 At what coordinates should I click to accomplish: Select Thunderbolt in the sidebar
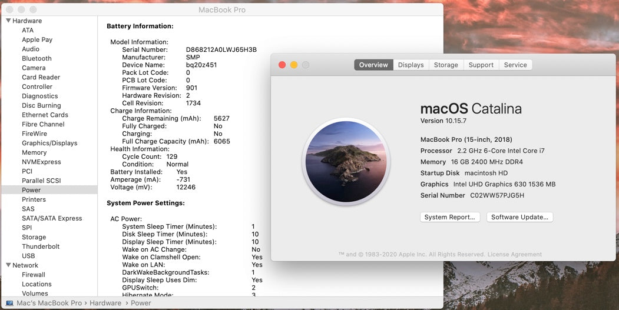[x=41, y=246]
